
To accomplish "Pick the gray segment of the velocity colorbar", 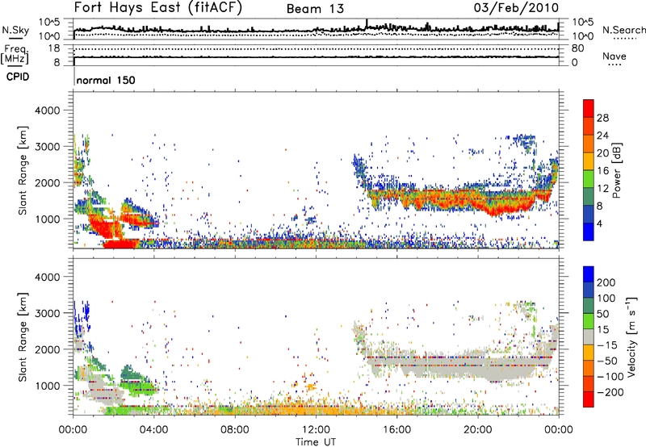I will click(x=589, y=337).
